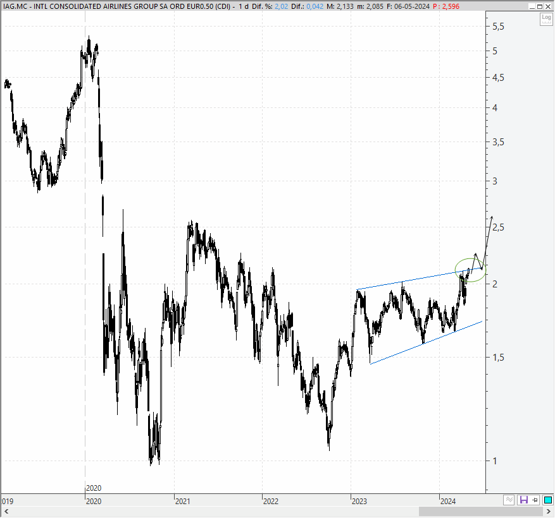Click the 2022 label on time axis
The width and height of the screenshot is (555, 518).
coord(271,501)
